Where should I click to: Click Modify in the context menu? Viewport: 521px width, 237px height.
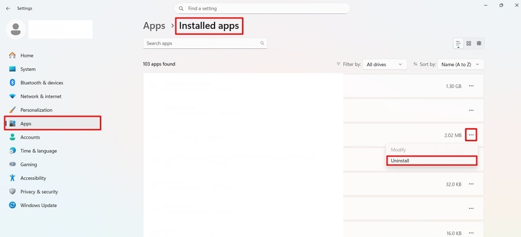coord(432,150)
